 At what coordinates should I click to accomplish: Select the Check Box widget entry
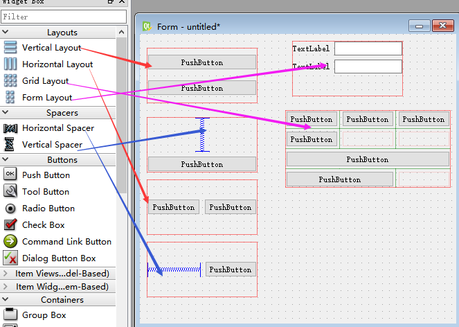[43, 225]
